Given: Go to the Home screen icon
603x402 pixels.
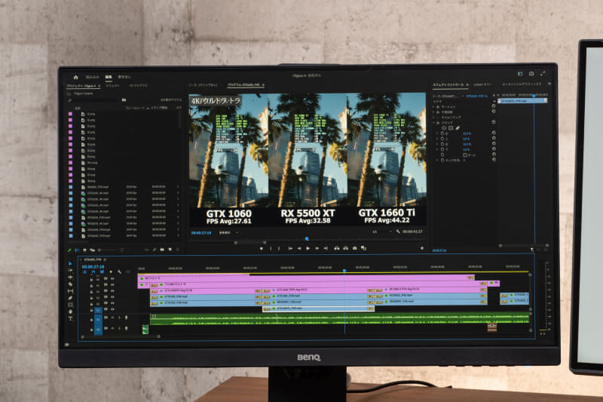Looking at the screenshot, I should (76, 78).
